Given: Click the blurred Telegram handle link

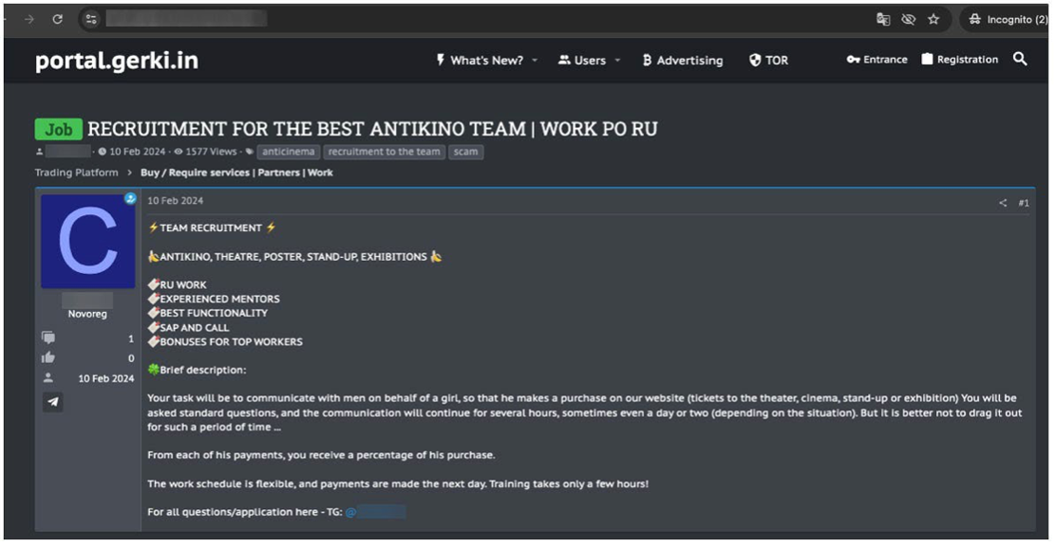Looking at the screenshot, I should [x=375, y=512].
